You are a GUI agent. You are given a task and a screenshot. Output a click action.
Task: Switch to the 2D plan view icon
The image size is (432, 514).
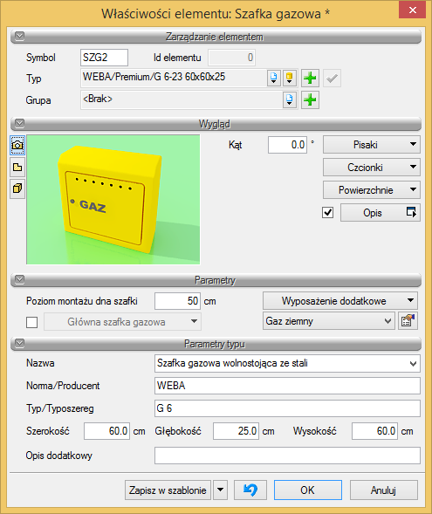tap(17, 168)
